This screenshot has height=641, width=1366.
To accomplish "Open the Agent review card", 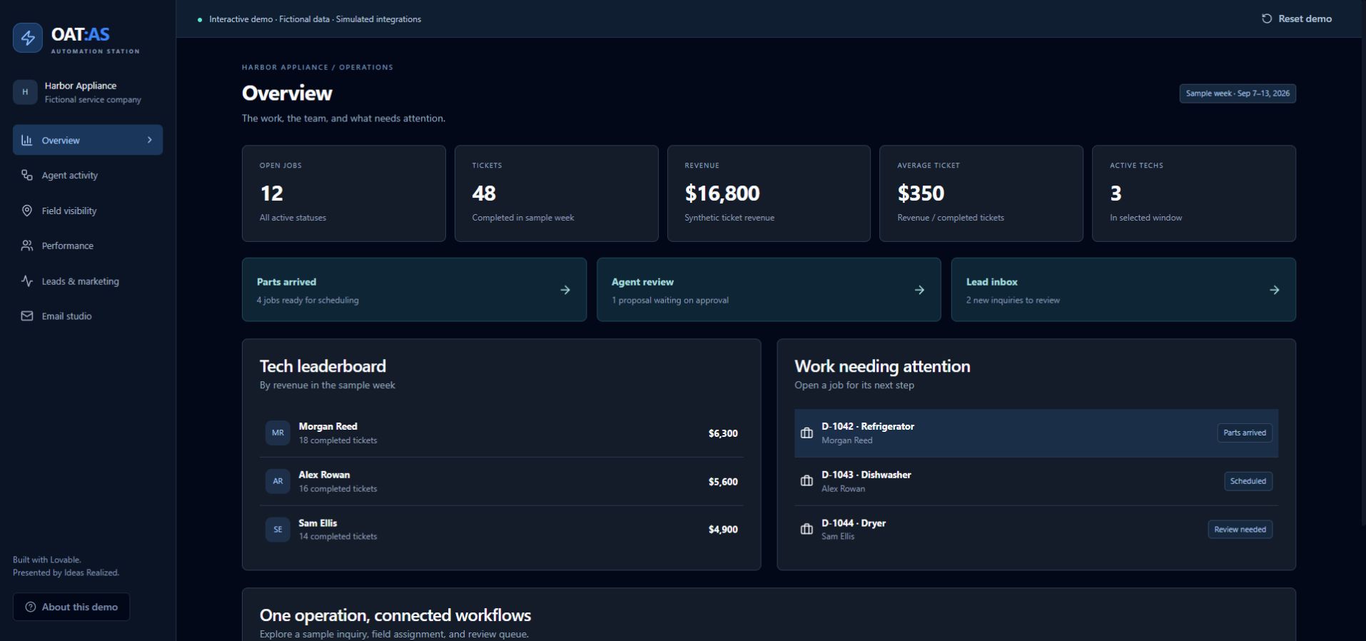I will coord(769,290).
